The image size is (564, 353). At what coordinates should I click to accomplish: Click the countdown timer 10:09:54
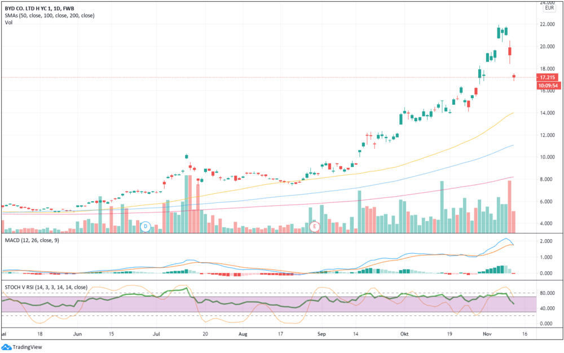pyautogui.click(x=548, y=86)
